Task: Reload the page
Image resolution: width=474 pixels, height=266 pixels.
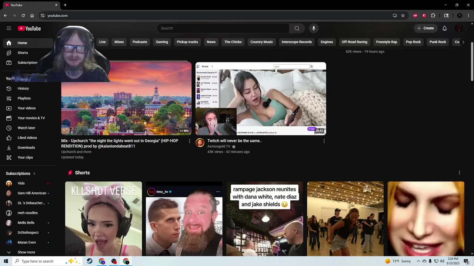Action: click(23, 16)
